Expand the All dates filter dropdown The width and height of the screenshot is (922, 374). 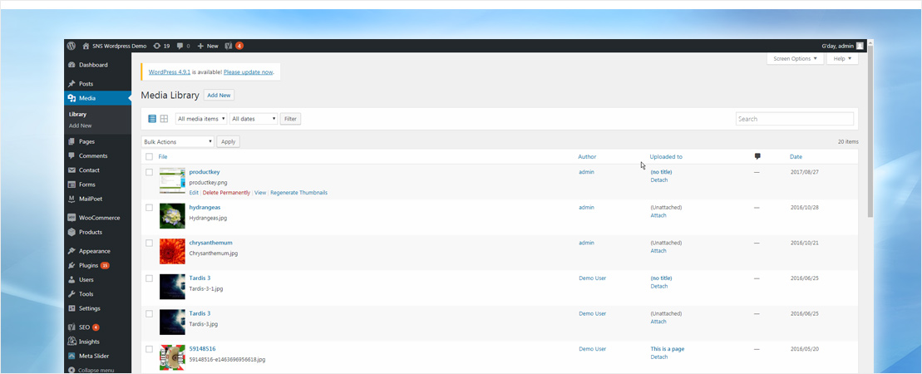254,119
